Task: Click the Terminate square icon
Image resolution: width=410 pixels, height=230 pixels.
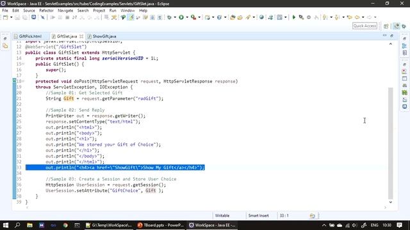Action: pos(67,17)
